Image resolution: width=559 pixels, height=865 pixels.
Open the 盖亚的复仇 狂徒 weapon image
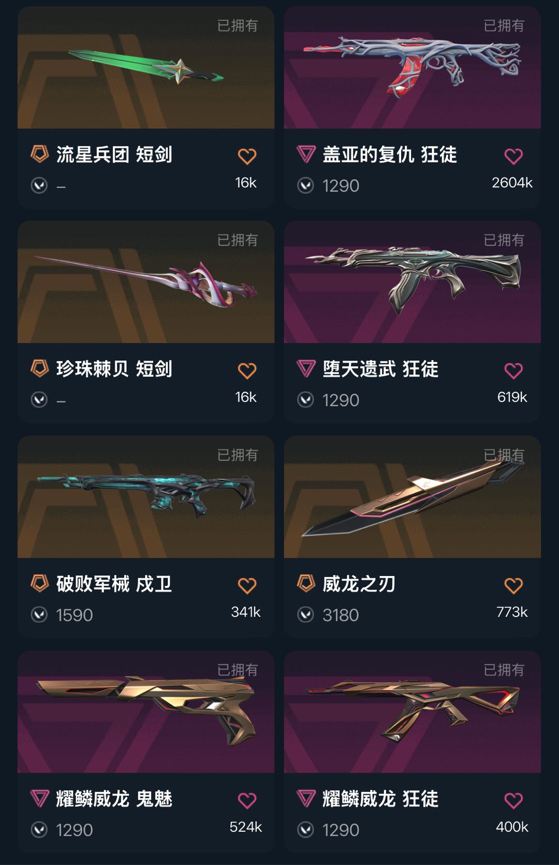click(x=413, y=67)
